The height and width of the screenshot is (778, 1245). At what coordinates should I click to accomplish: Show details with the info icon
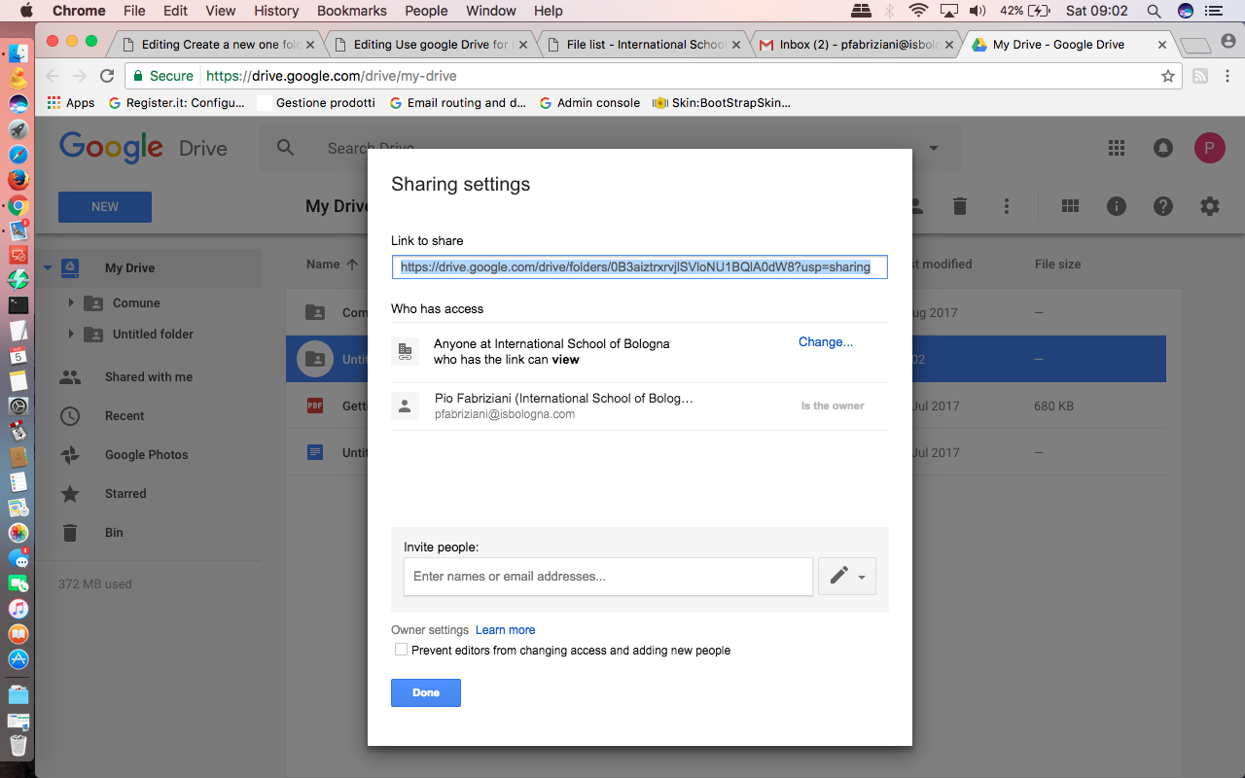1117,206
